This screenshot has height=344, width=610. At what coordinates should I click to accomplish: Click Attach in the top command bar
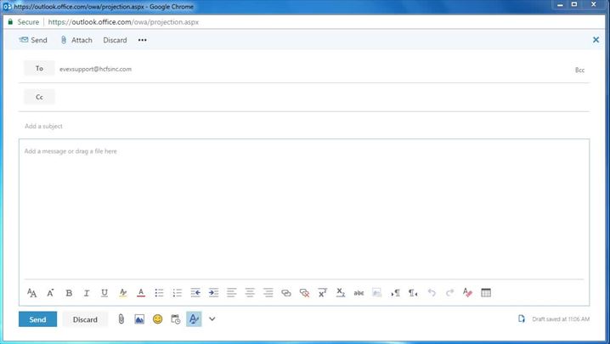(76, 40)
